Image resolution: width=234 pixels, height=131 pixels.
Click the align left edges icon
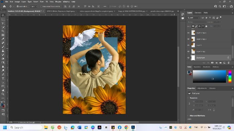pyautogui.click(x=66, y=6)
